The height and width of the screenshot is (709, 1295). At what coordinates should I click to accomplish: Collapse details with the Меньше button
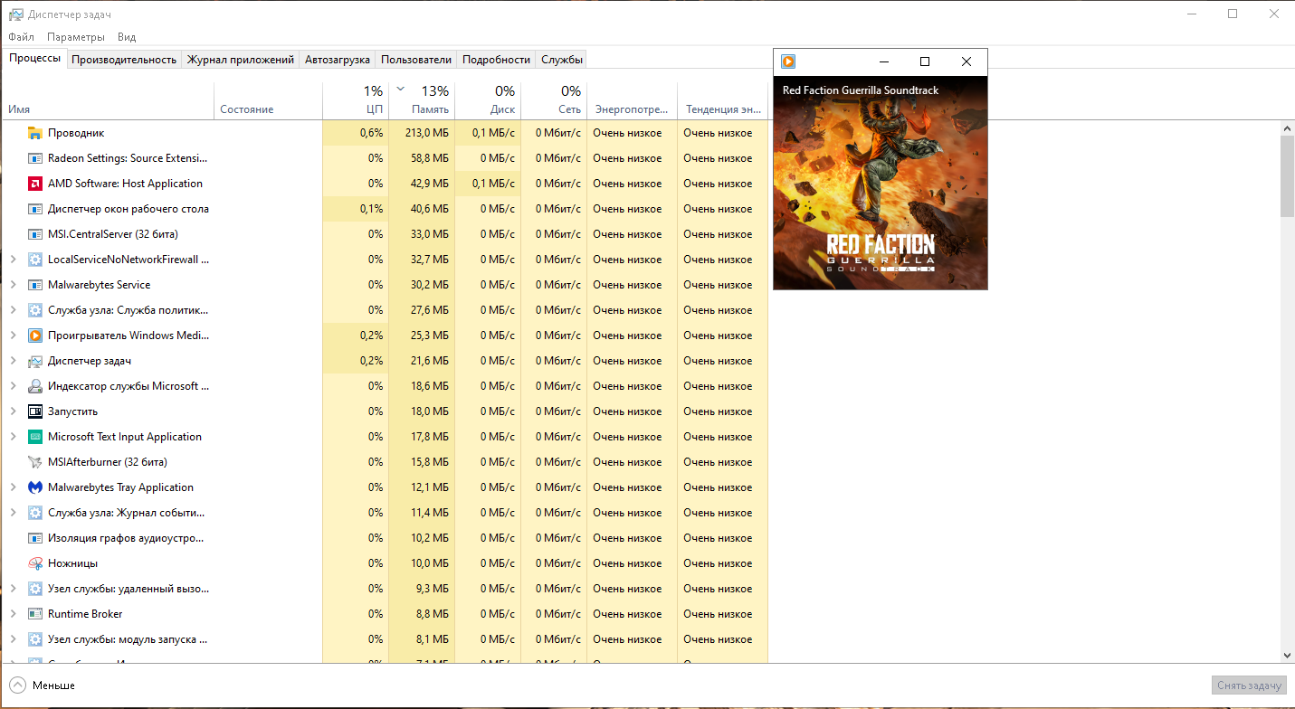(x=43, y=685)
